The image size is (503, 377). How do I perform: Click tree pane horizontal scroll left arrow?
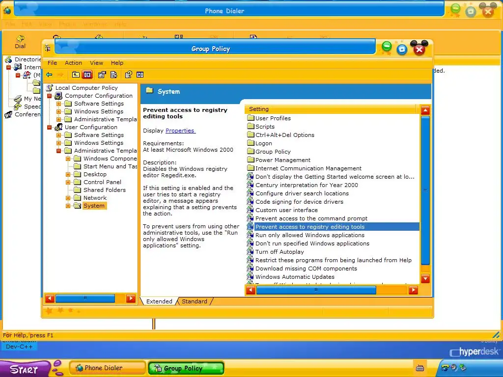[x=50, y=298]
